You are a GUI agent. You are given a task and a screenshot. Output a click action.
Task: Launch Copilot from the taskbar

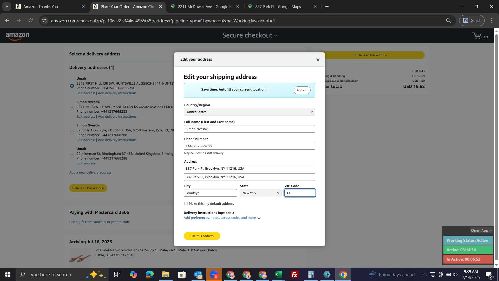tap(133, 274)
